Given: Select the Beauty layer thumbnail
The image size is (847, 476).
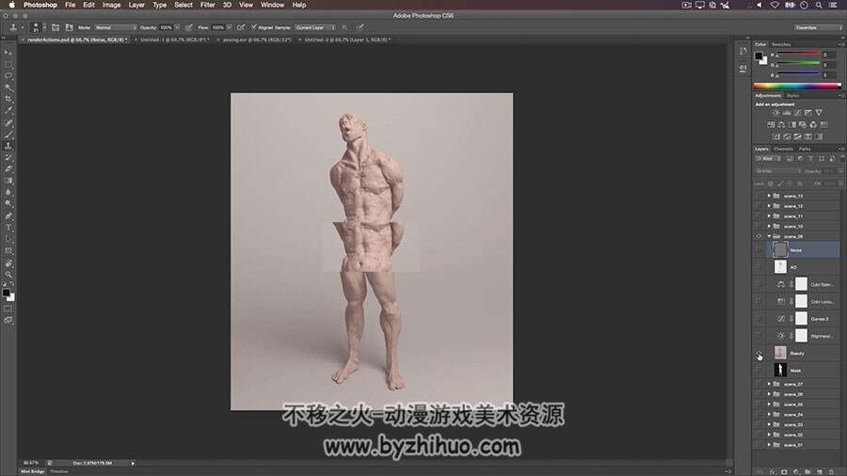Looking at the screenshot, I should [780, 353].
